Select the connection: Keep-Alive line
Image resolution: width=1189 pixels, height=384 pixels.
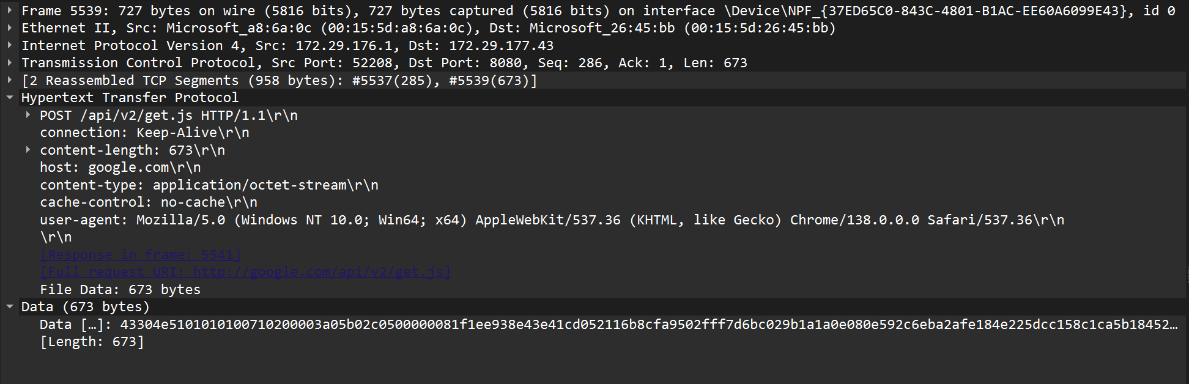pos(144,133)
